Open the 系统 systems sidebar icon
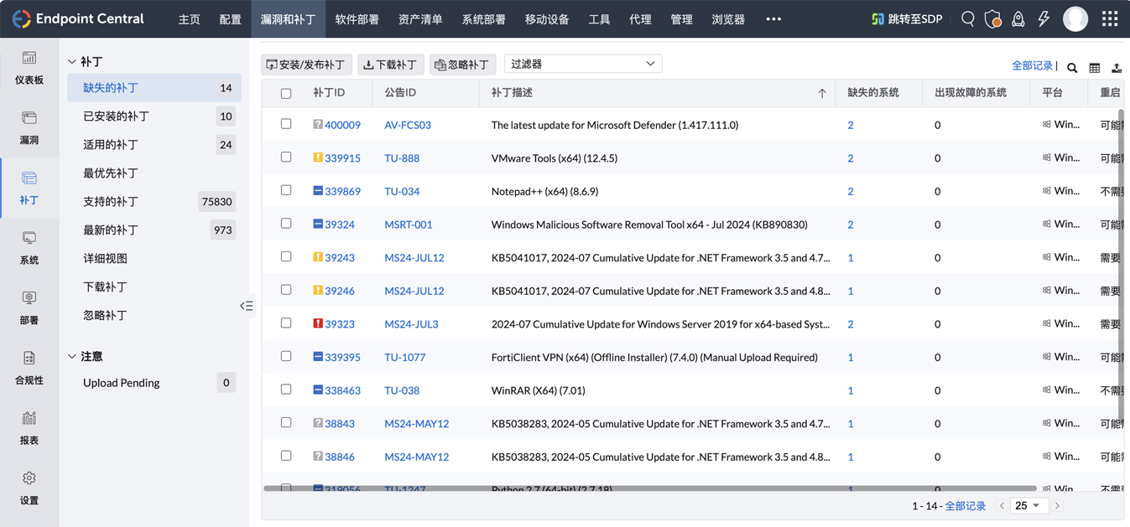1130x527 pixels. (x=29, y=239)
